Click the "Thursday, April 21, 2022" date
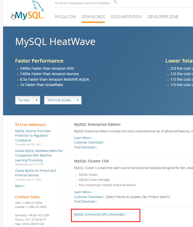This screenshot has height=227, width=193. (28, 179)
